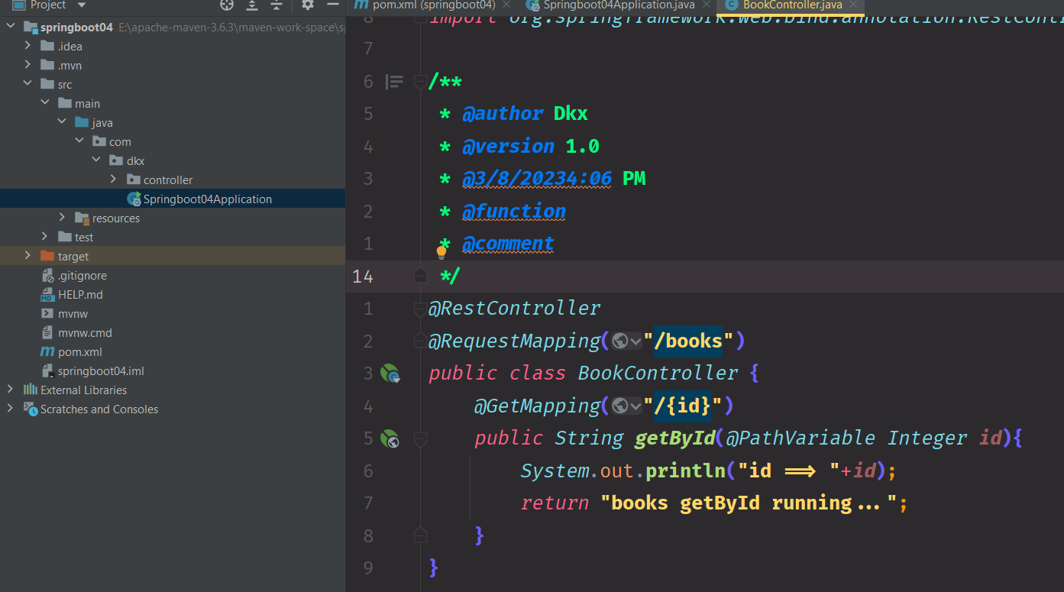1064x592 pixels.
Task: Click the blue java source folder icon
Action: [82, 123]
